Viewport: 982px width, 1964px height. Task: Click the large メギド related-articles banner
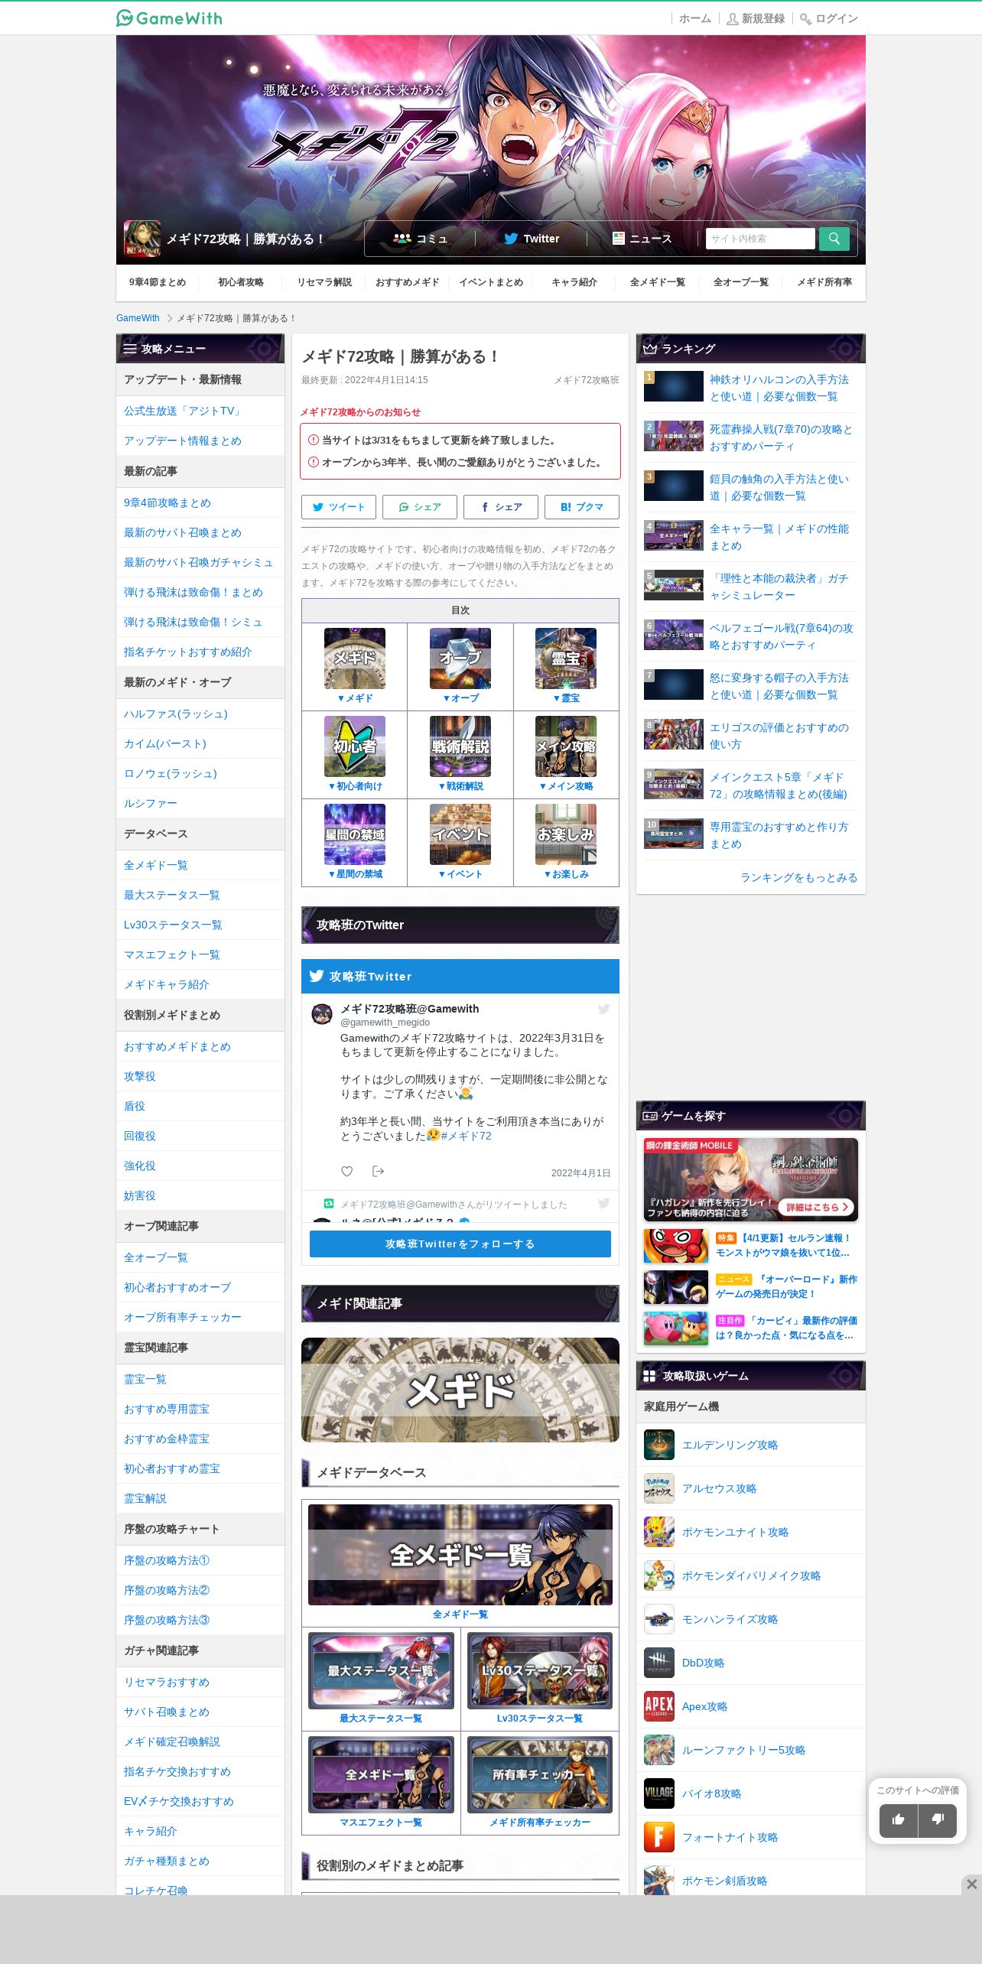(x=460, y=1390)
